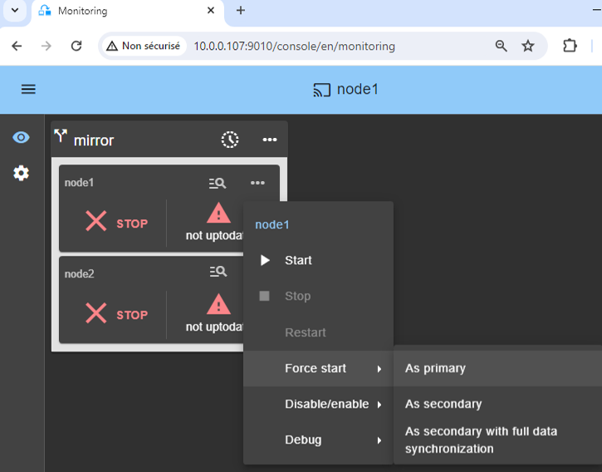Open a new browser tab
The height and width of the screenshot is (472, 602).
(x=241, y=11)
